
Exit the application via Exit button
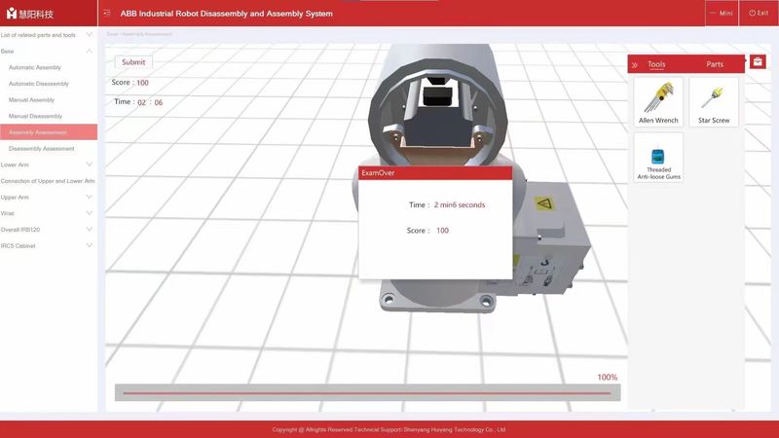[759, 13]
